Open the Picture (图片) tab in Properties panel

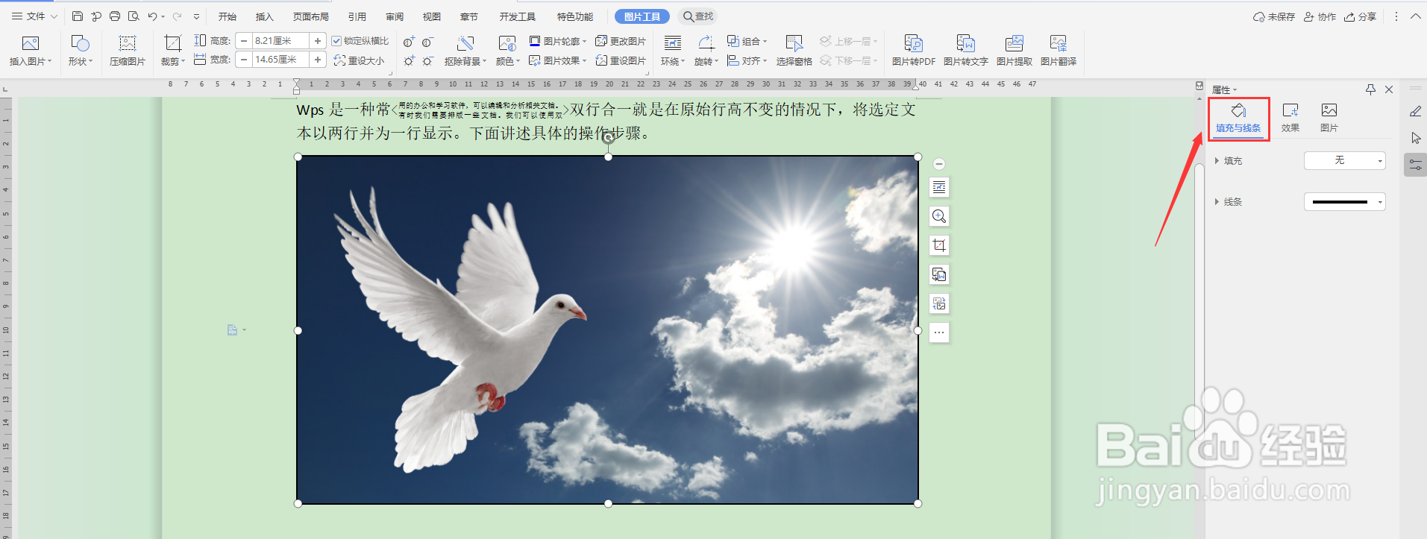1329,119
